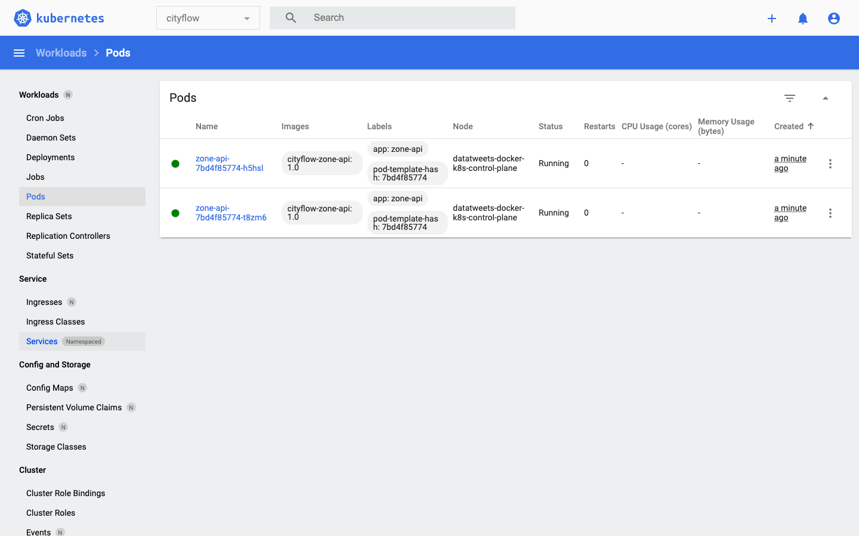Select Pods in sidebar
859x536 pixels.
click(82, 197)
